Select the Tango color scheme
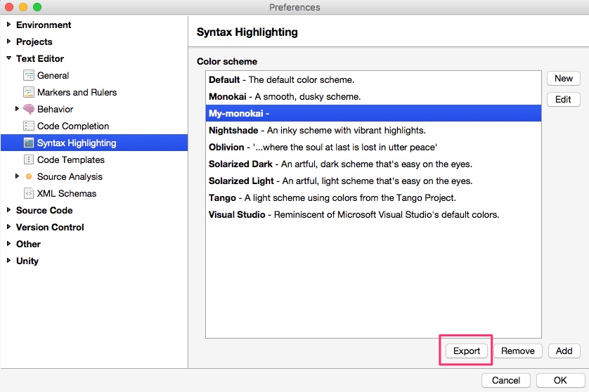The width and height of the screenshot is (589, 392). pos(373,198)
